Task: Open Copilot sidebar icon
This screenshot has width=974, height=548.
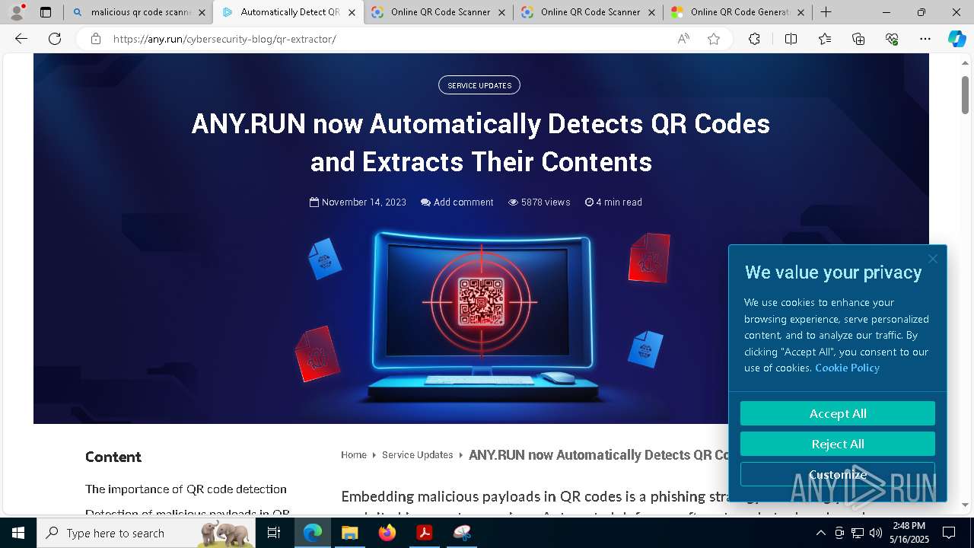Action: [956, 39]
